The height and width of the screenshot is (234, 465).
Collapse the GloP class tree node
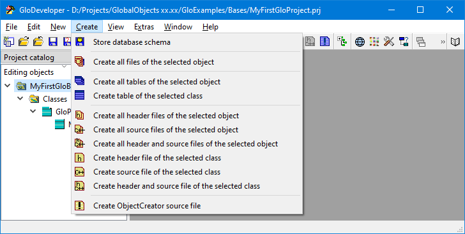pyautogui.click(x=33, y=111)
